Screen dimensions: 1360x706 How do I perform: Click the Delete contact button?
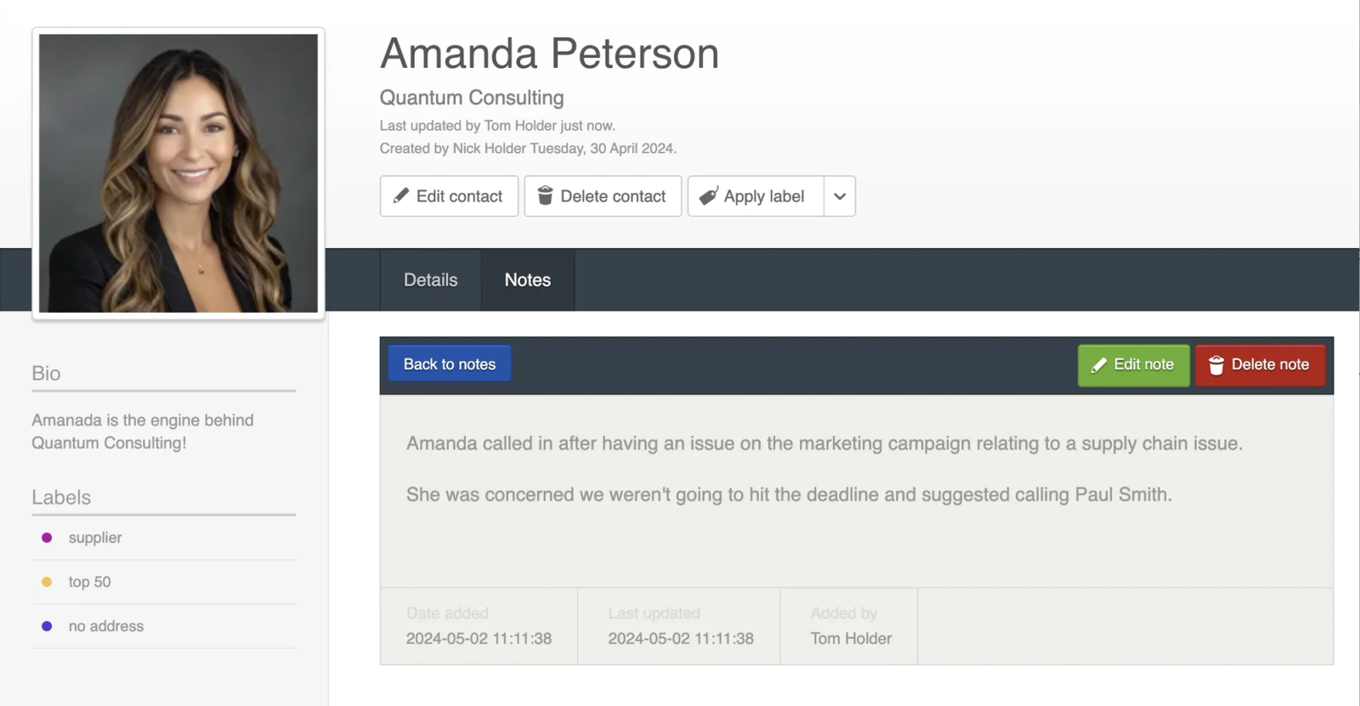coord(603,196)
